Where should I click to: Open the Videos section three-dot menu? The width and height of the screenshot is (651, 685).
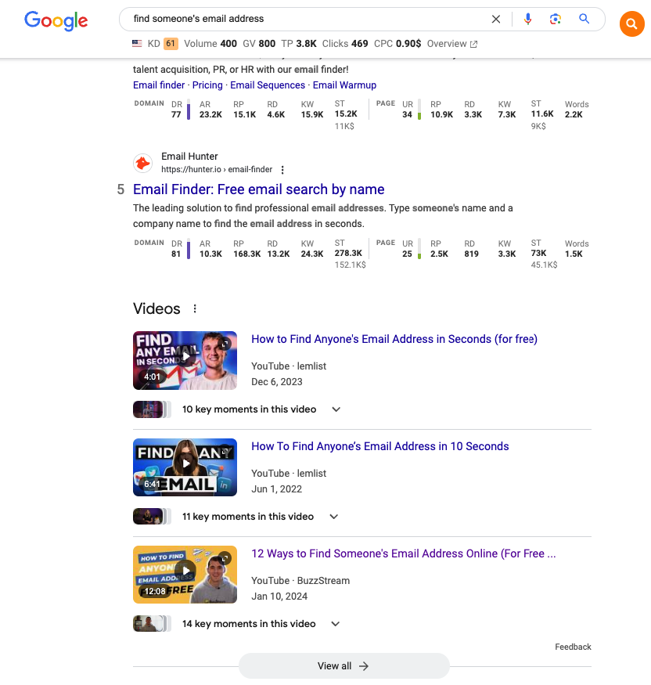(195, 308)
